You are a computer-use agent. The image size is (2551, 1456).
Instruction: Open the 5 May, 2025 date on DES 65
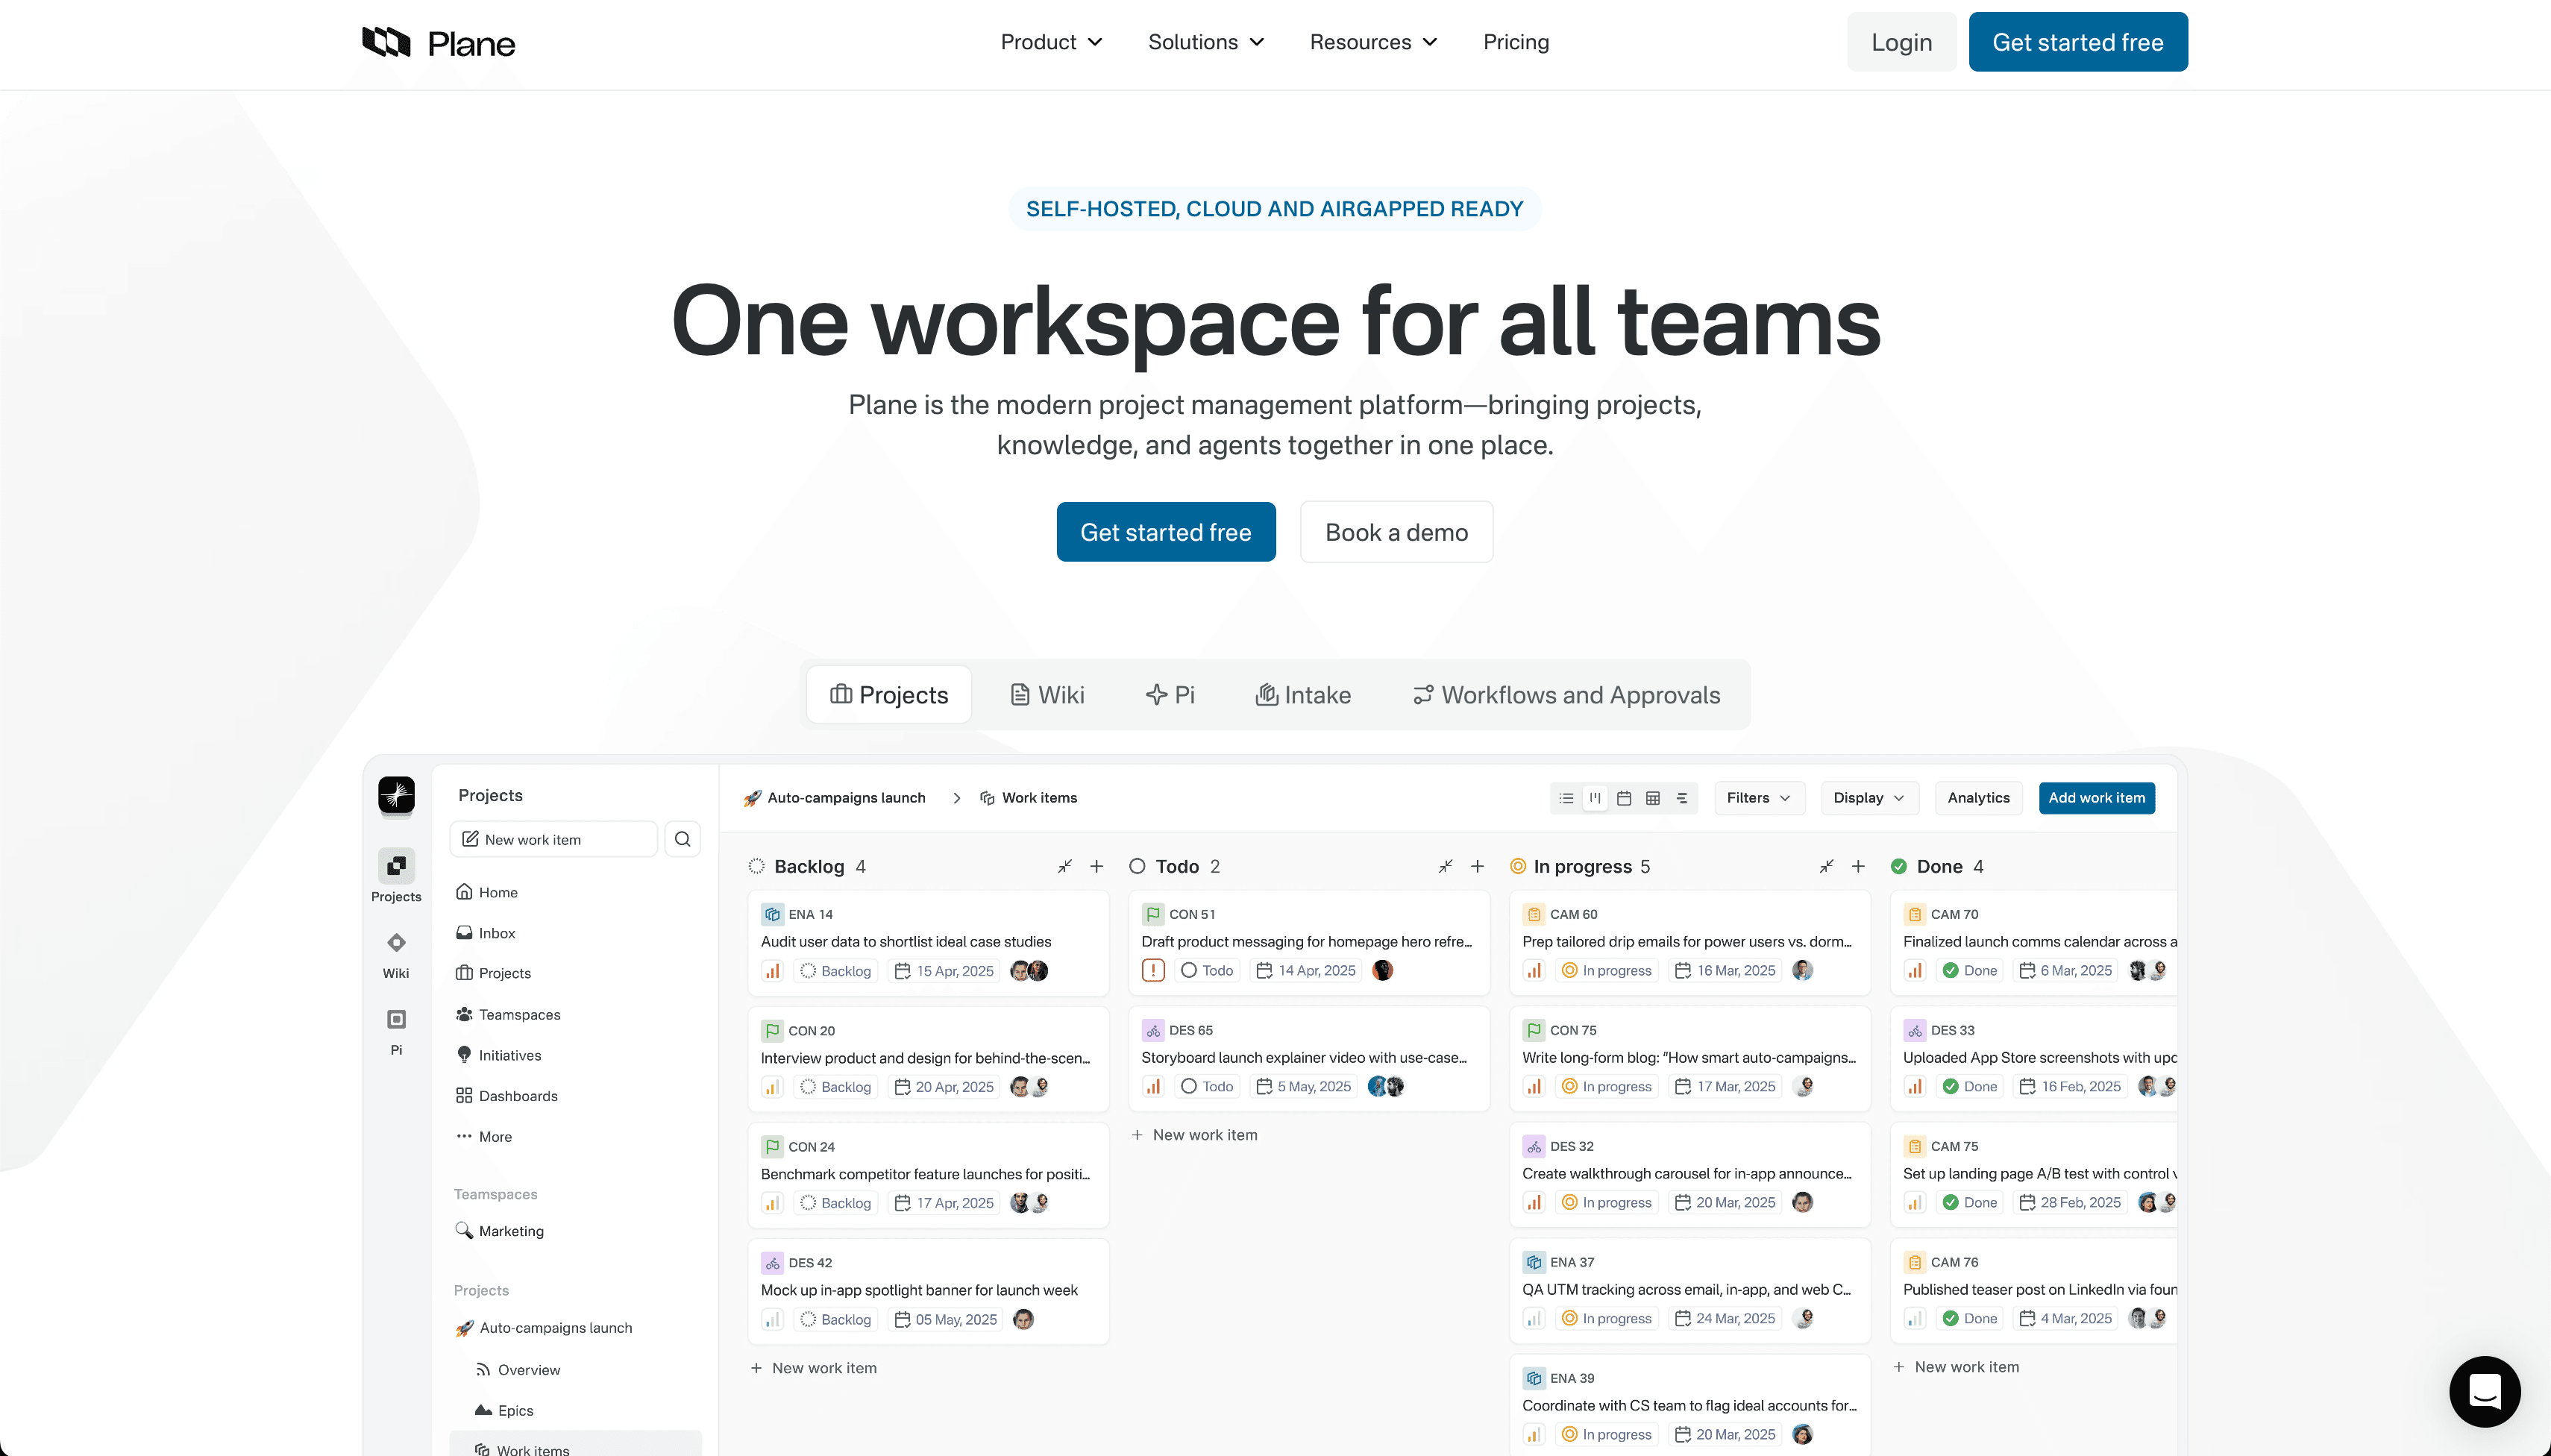1304,1086
